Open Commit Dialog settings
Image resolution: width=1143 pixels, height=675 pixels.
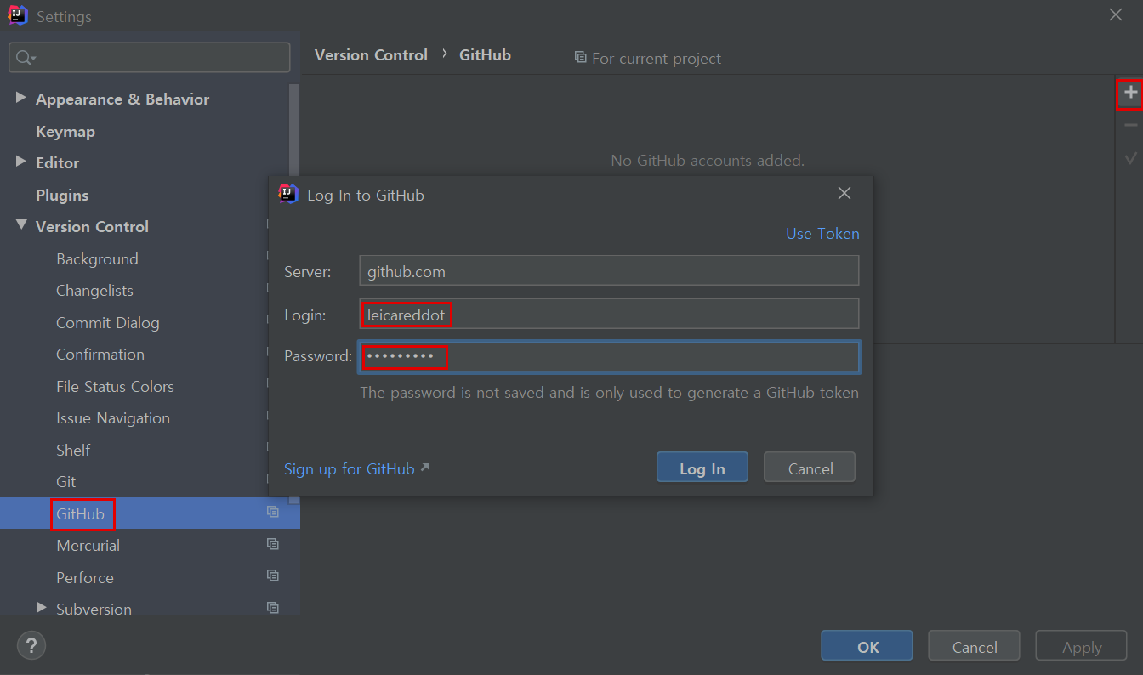108,323
